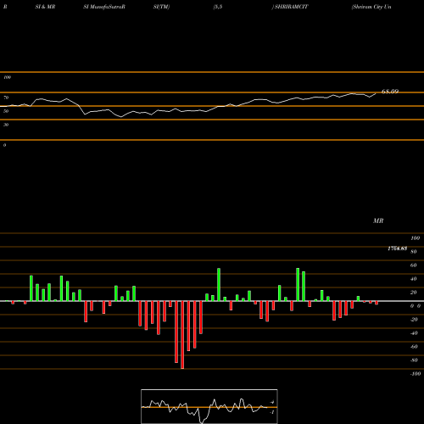Click the 60 label on MR axis
This screenshot has width=424, height=424.
[x=414, y=265]
